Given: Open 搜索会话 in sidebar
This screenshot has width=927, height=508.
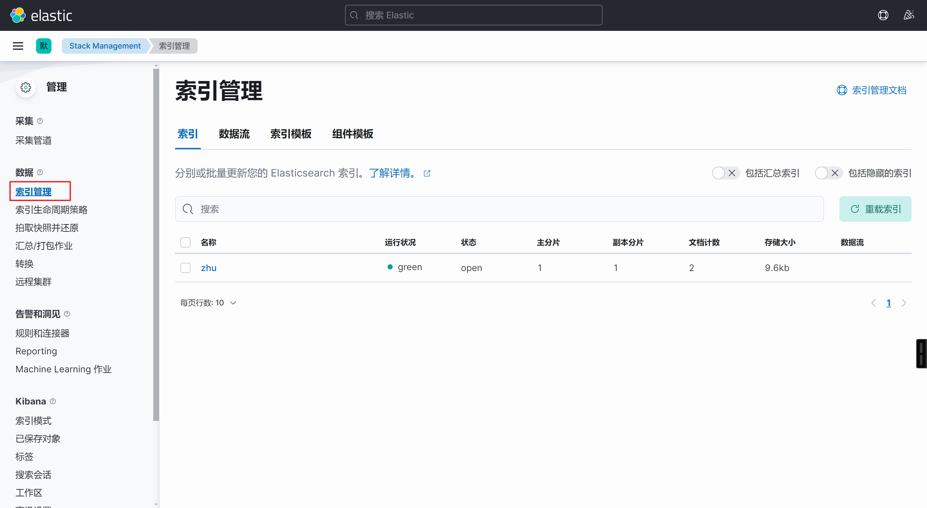Looking at the screenshot, I should [33, 474].
